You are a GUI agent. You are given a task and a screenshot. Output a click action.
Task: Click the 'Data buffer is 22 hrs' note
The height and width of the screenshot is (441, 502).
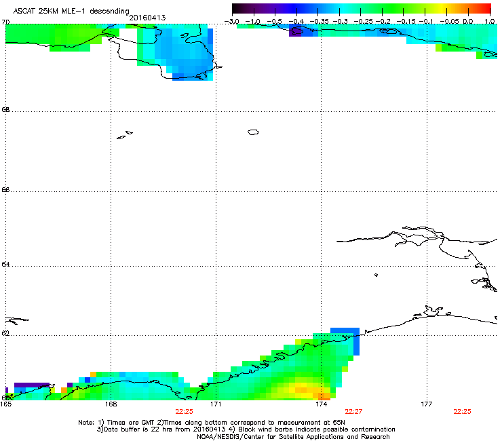point(246,429)
